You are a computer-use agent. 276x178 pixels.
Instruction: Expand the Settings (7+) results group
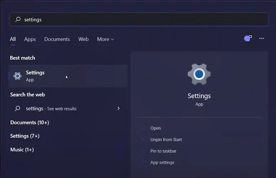click(x=25, y=136)
